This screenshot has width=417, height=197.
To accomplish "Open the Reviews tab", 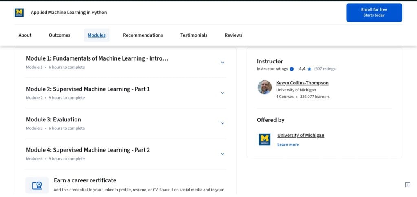I will coord(233,35).
